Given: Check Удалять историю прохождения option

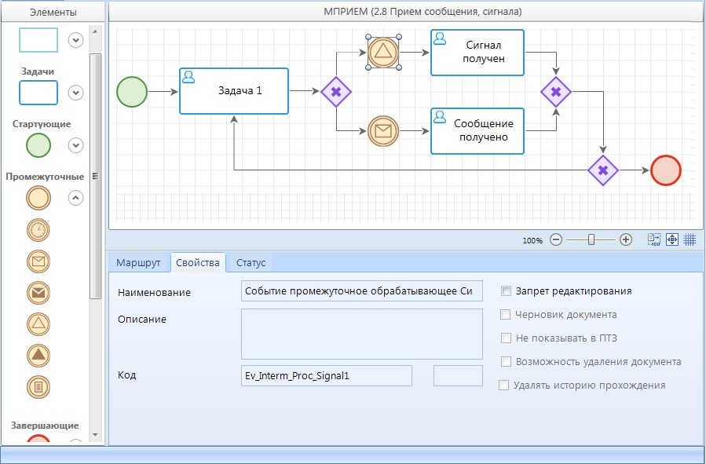Looking at the screenshot, I should click(504, 385).
